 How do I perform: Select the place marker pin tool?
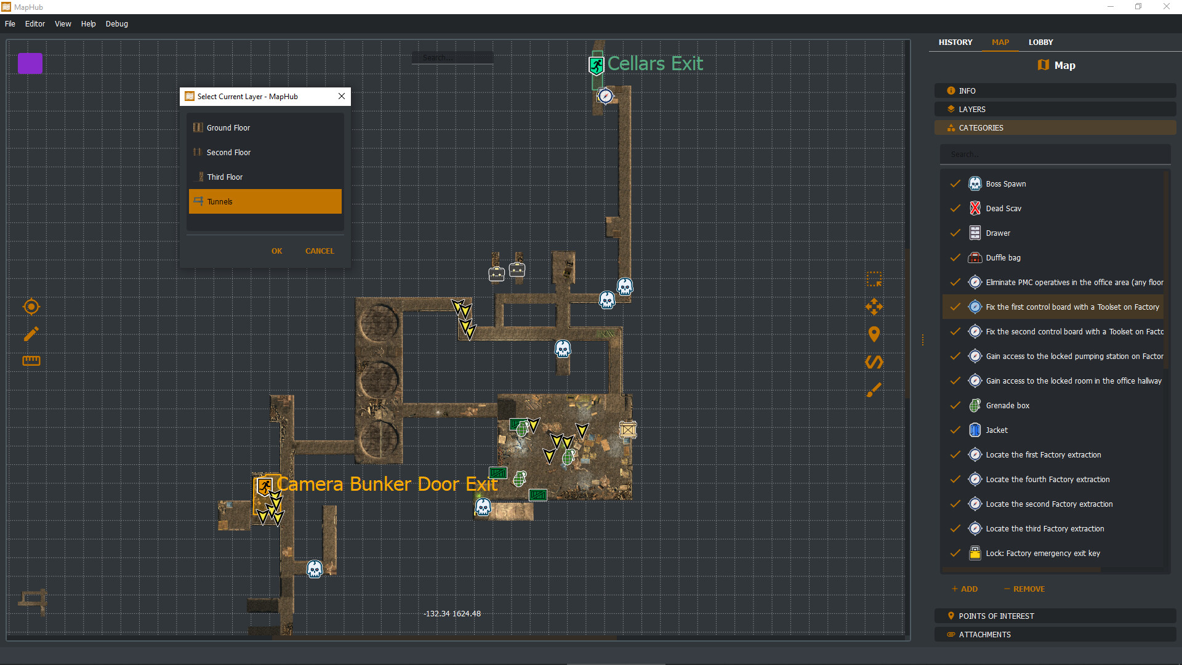[875, 334]
